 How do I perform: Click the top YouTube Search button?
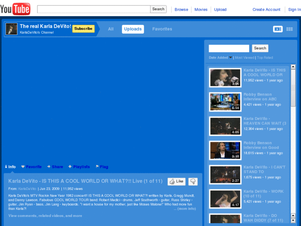point(159,9)
